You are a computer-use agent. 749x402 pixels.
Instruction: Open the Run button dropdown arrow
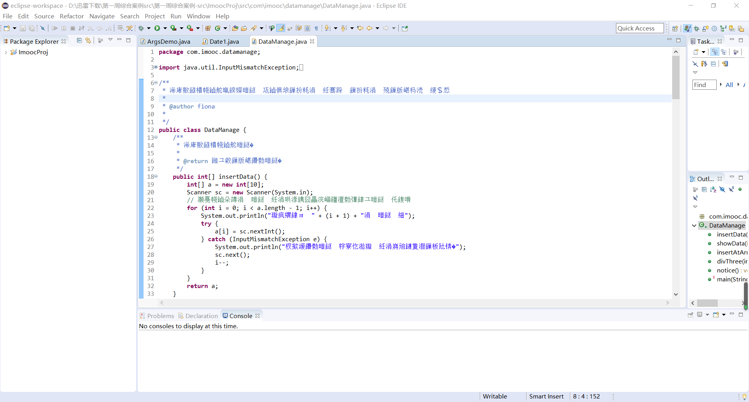tap(165, 28)
